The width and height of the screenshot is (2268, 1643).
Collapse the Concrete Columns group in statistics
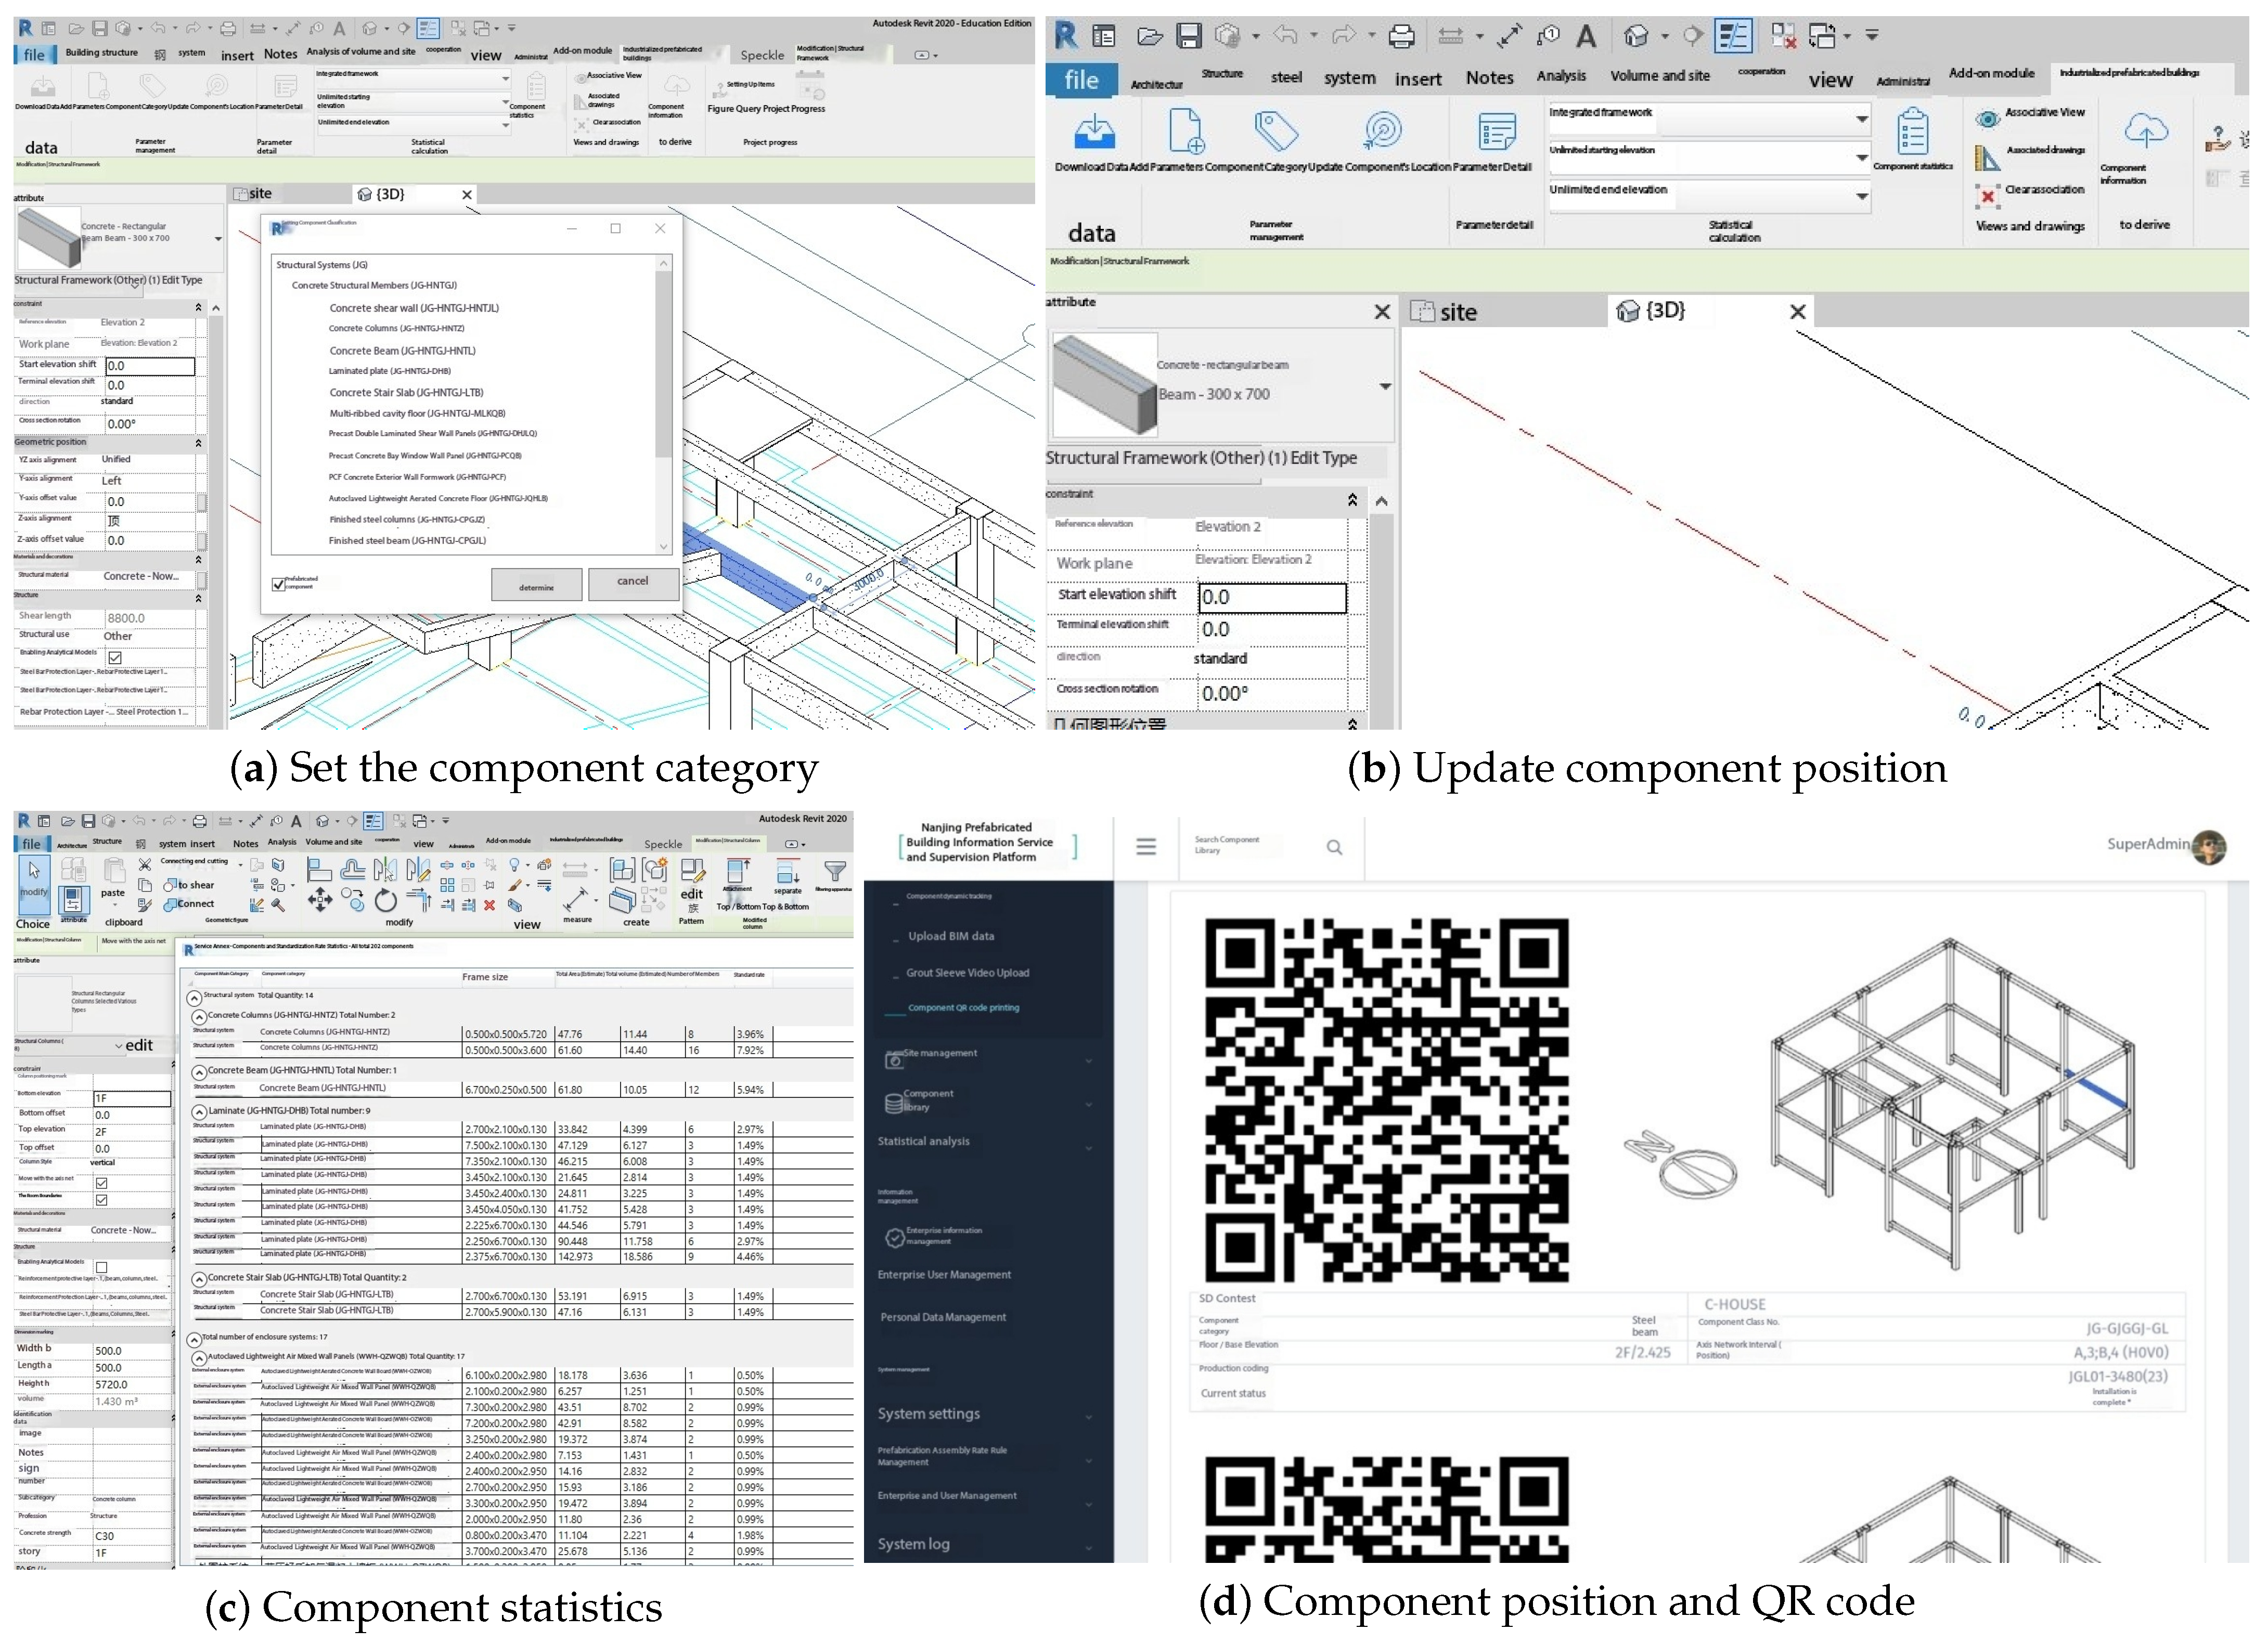point(199,1016)
